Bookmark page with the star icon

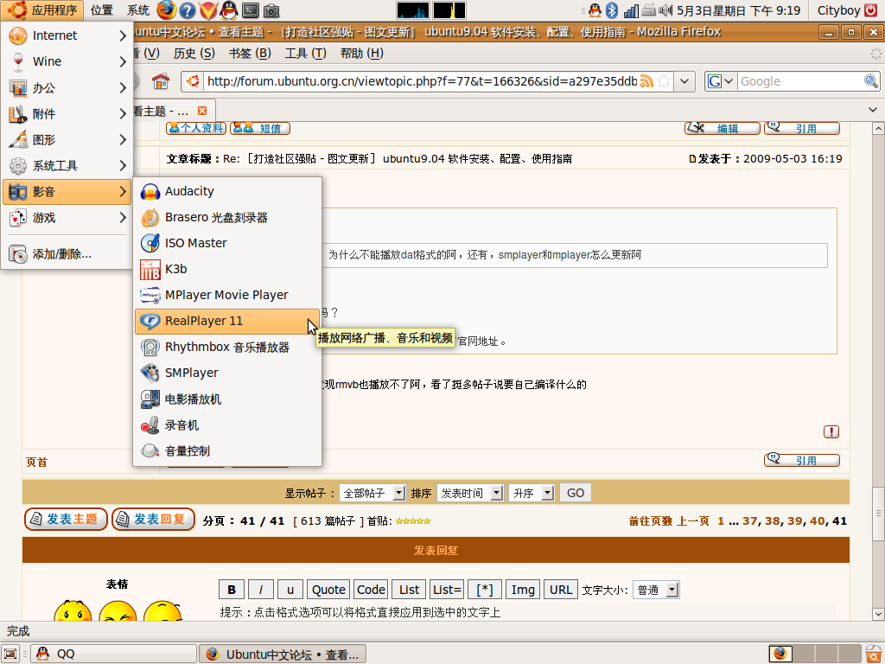pyautogui.click(x=665, y=81)
